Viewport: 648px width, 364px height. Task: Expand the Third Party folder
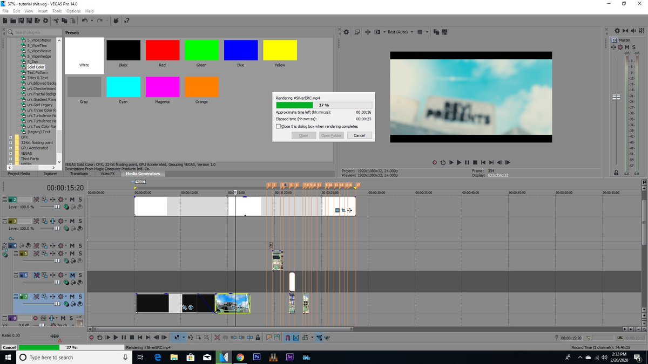(x=11, y=159)
